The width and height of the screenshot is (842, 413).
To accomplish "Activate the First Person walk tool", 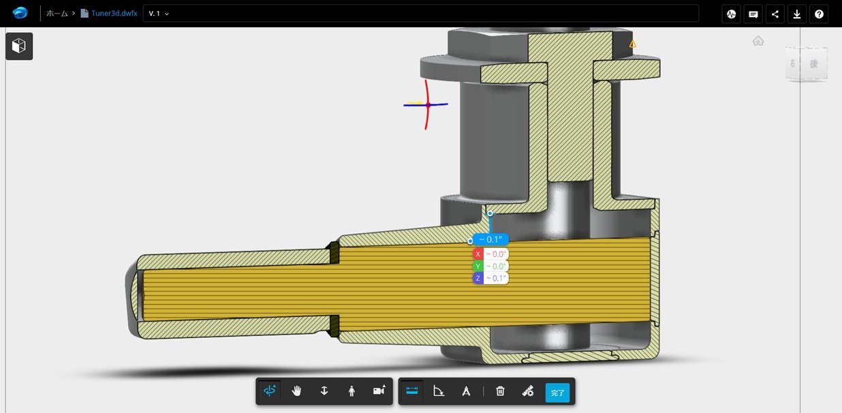I will tap(352, 391).
